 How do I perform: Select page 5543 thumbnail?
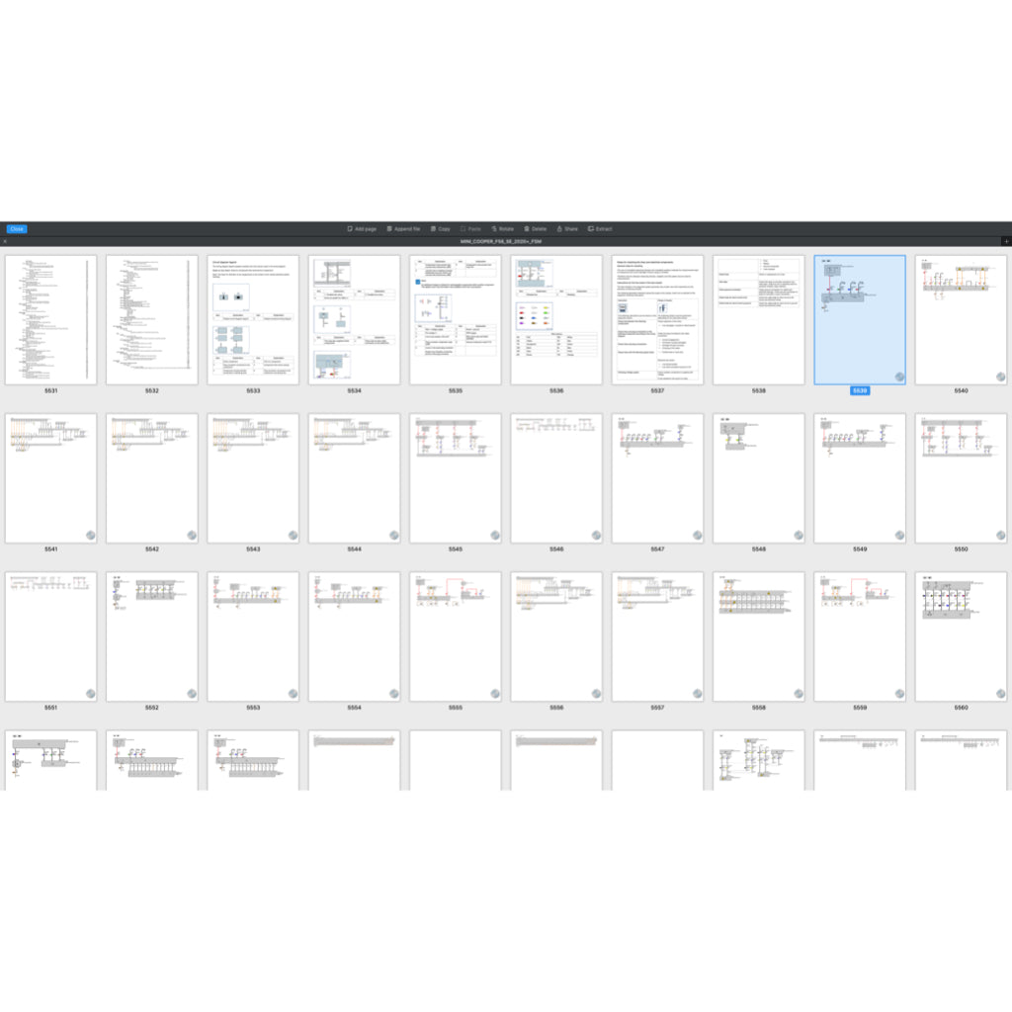coord(253,478)
